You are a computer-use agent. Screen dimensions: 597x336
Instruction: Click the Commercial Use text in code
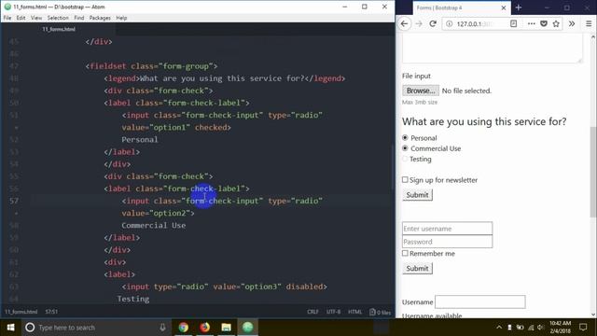[x=154, y=225]
